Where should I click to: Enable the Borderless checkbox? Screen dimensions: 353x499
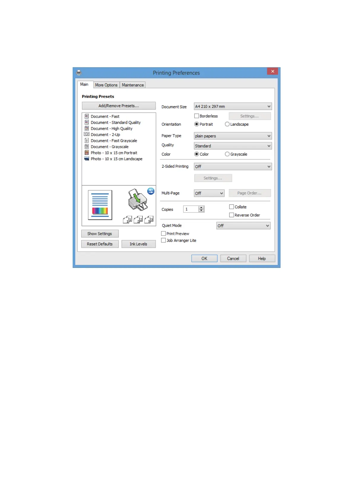tap(196, 116)
